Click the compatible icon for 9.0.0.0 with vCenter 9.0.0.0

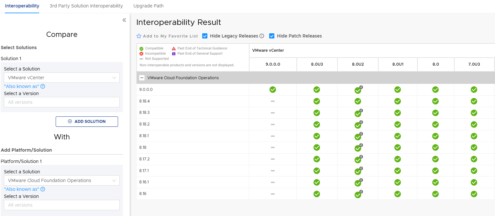[x=273, y=90]
